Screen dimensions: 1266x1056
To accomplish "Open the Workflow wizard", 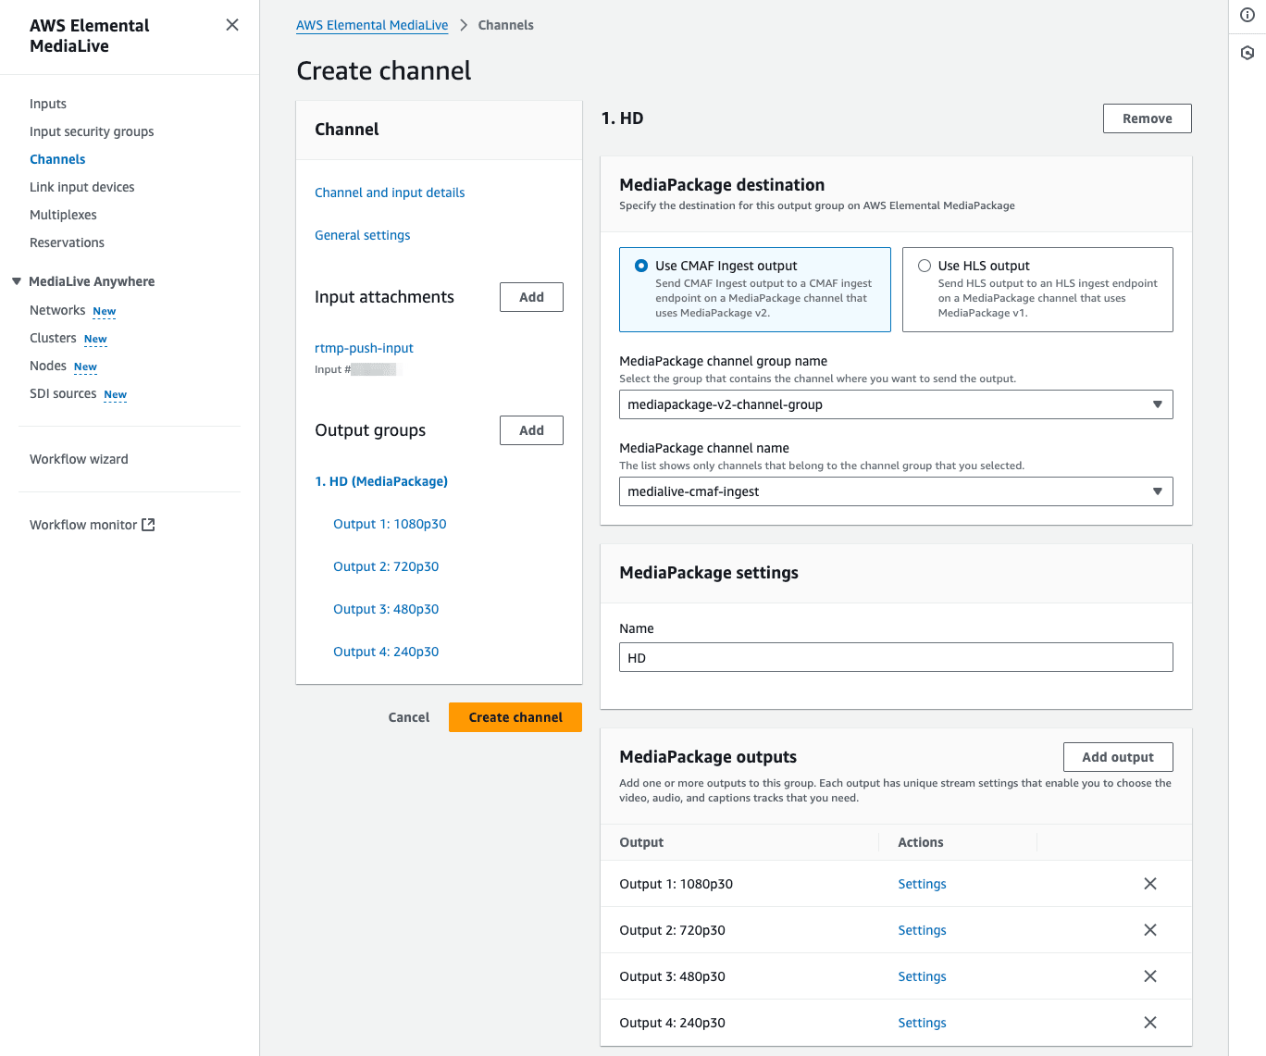I will pos(79,459).
